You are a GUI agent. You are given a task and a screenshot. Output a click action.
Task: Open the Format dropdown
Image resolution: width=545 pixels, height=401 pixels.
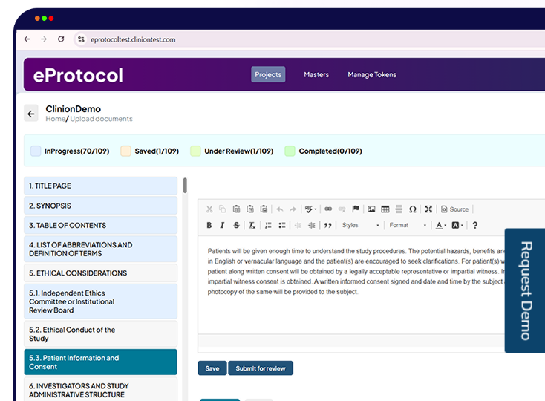tap(408, 225)
